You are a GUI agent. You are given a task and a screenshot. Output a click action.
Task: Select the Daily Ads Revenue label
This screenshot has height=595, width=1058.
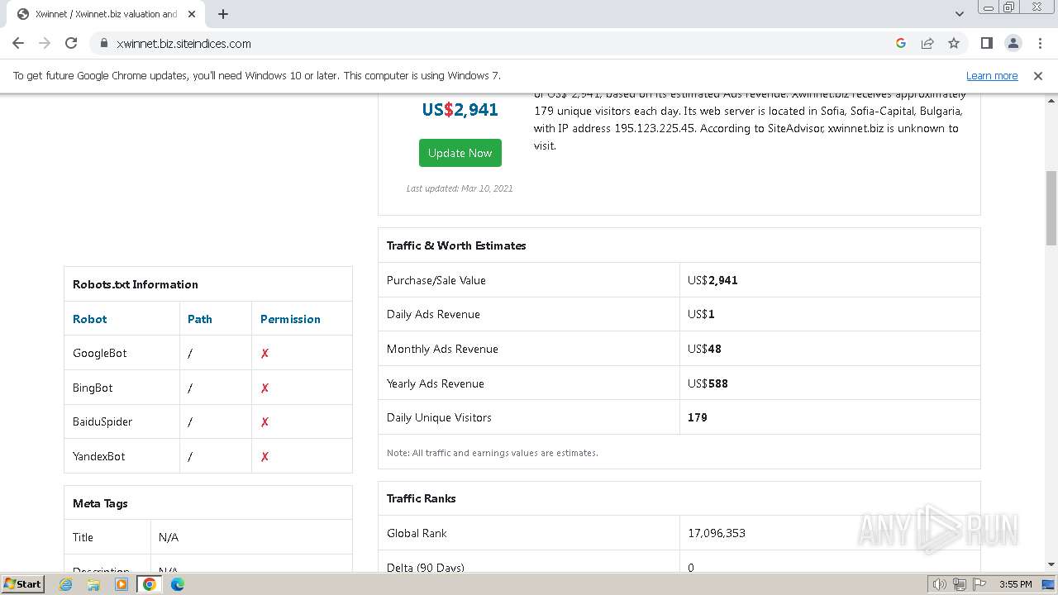point(433,314)
